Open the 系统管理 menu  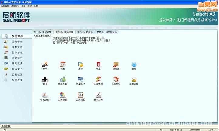[5, 6]
